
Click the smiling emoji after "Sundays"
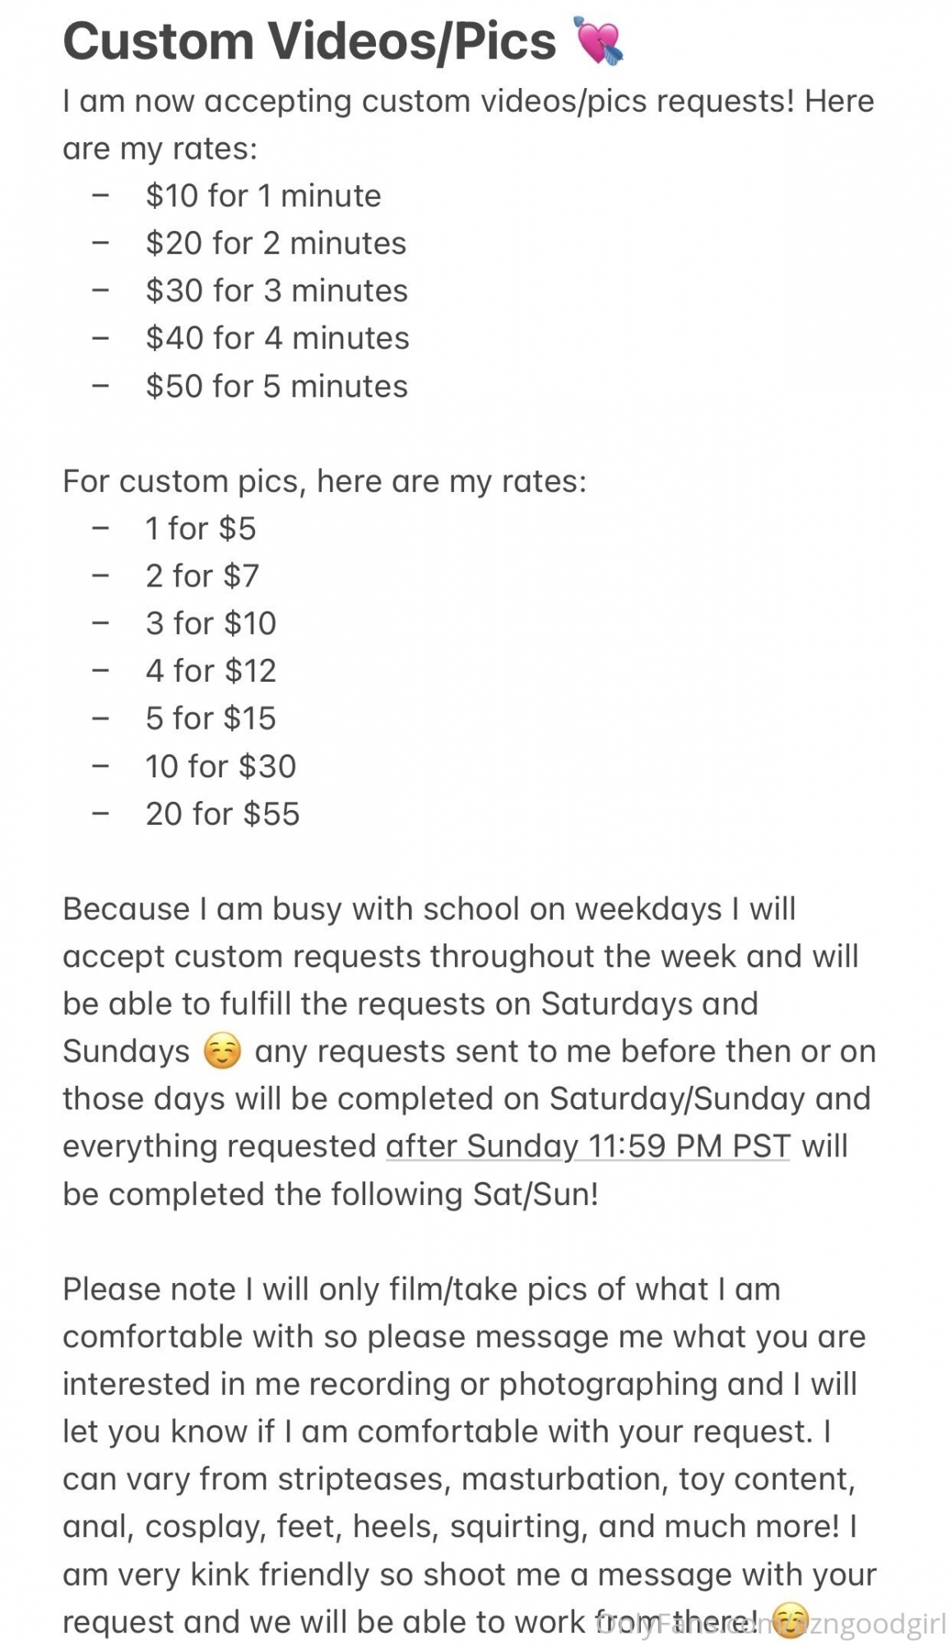pyautogui.click(x=222, y=1052)
